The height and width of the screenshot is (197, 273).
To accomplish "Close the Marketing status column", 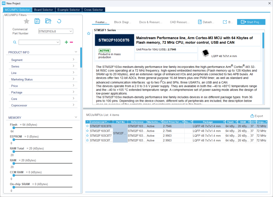I will click(x=162, y=122).
